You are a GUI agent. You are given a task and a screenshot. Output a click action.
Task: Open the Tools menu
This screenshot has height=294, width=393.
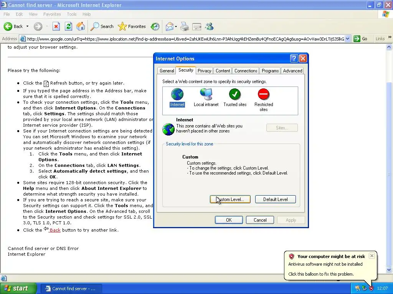(72, 14)
